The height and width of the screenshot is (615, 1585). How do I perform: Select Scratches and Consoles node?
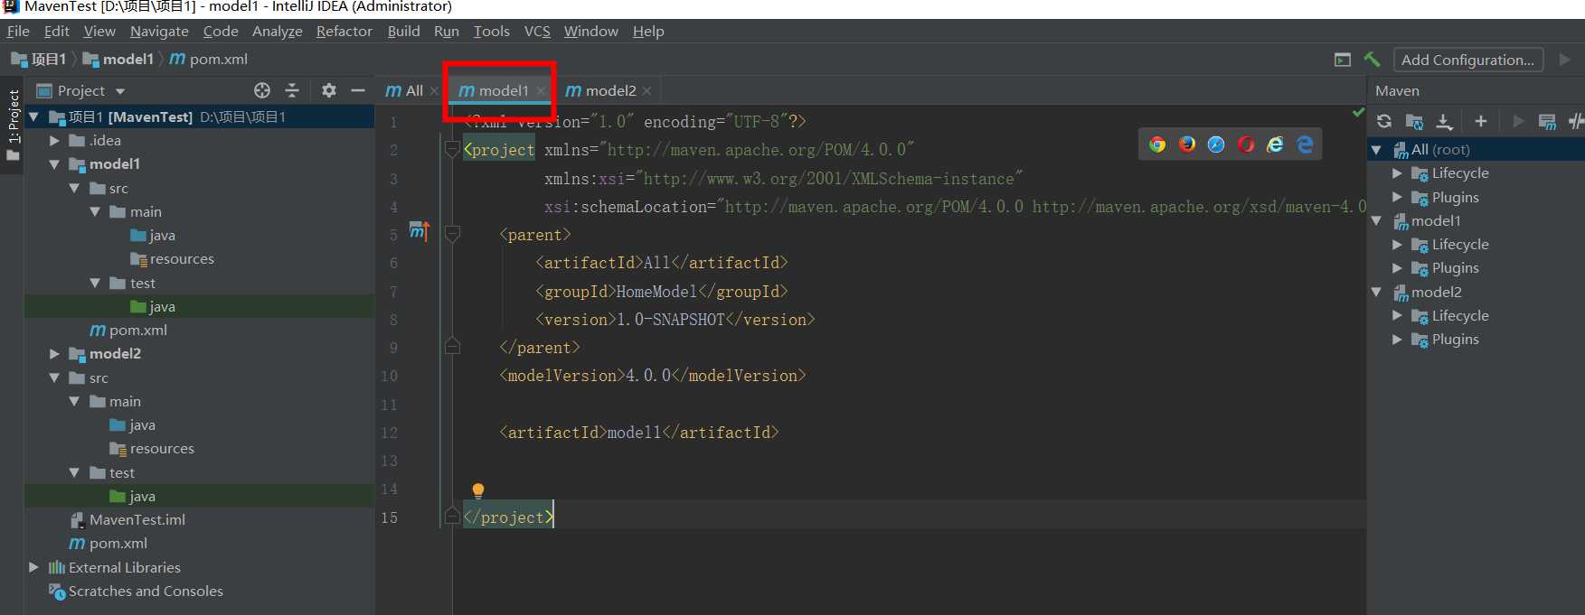point(136,592)
